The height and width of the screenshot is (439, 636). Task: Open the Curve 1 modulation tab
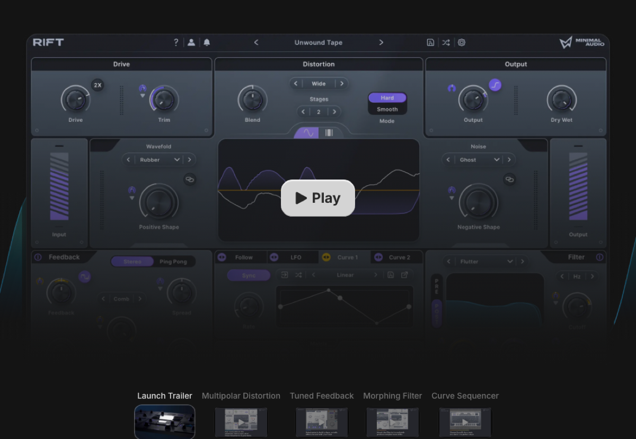(344, 257)
